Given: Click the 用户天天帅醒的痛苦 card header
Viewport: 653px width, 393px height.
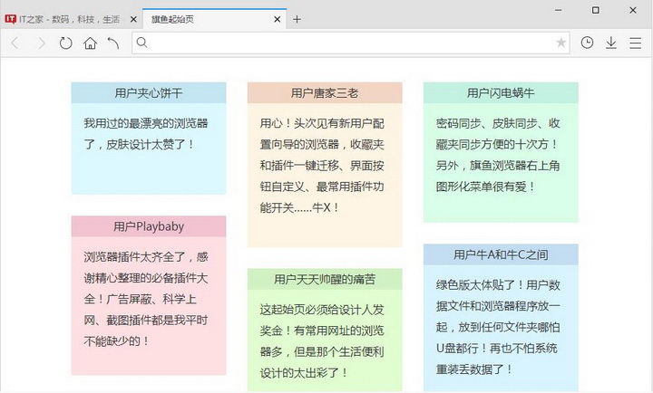Looking at the screenshot, I should click(325, 279).
